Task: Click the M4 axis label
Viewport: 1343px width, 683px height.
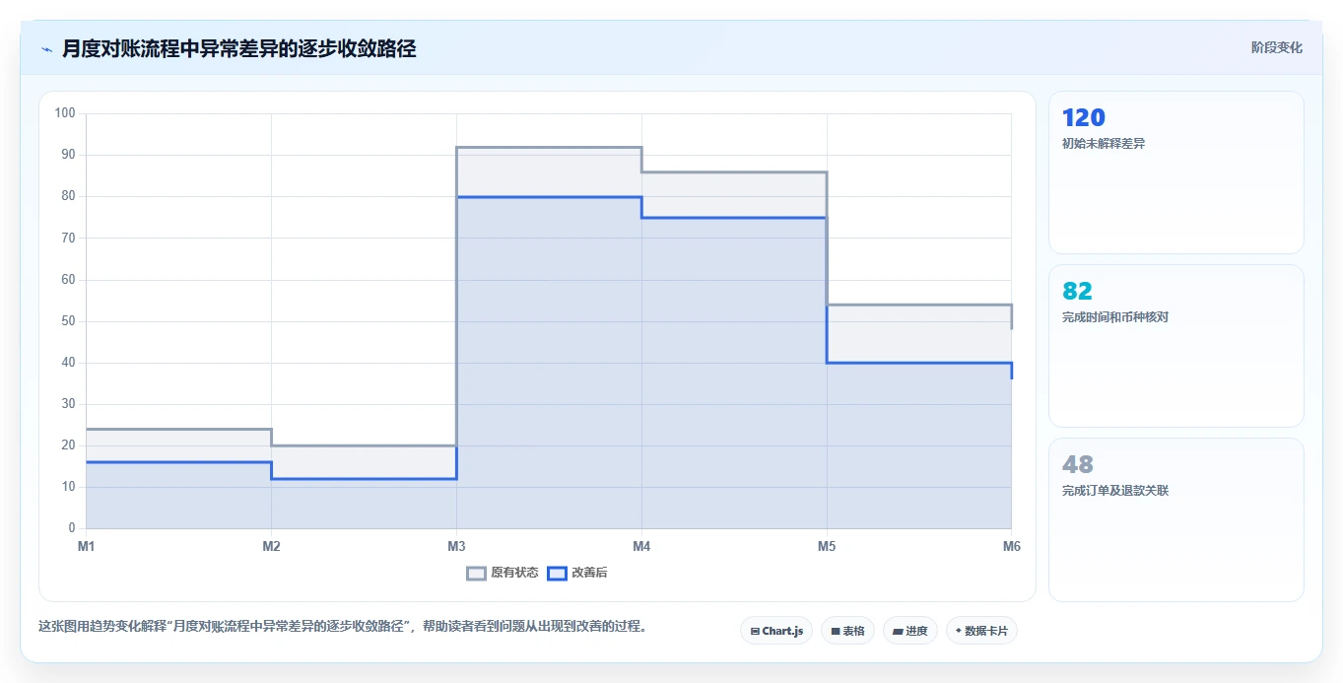Action: point(641,546)
